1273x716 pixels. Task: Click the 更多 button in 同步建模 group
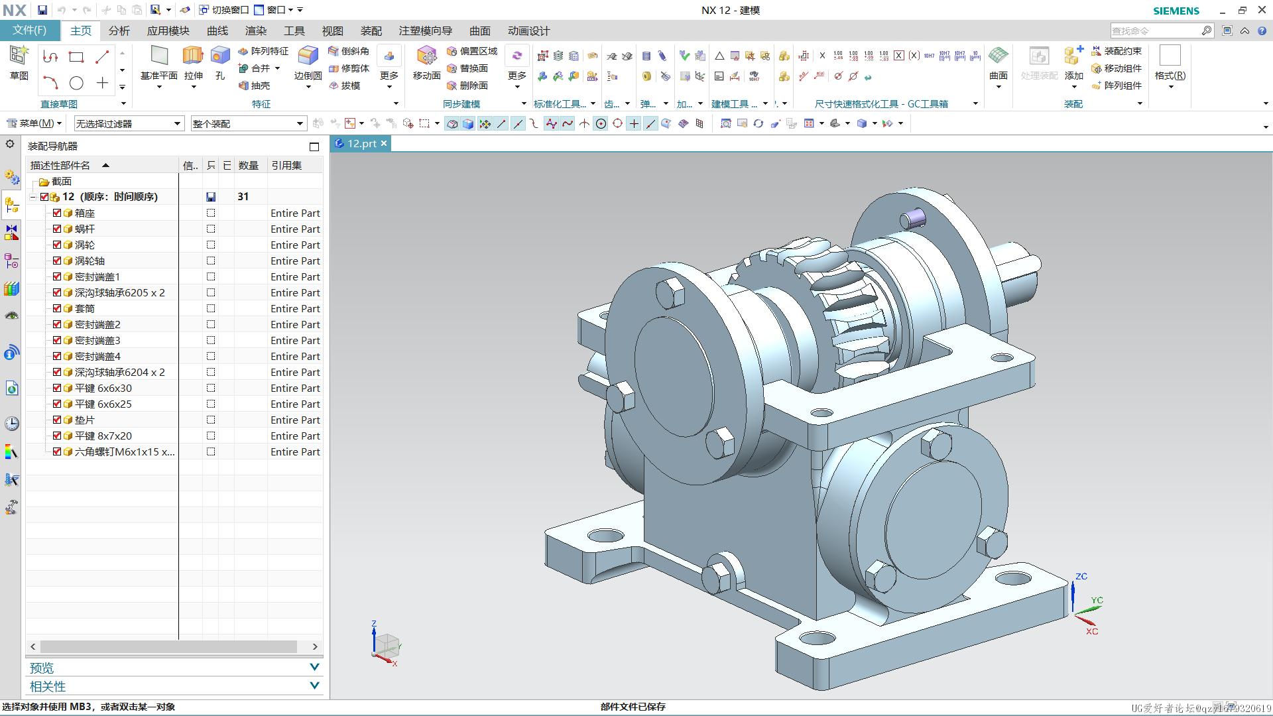[516, 66]
